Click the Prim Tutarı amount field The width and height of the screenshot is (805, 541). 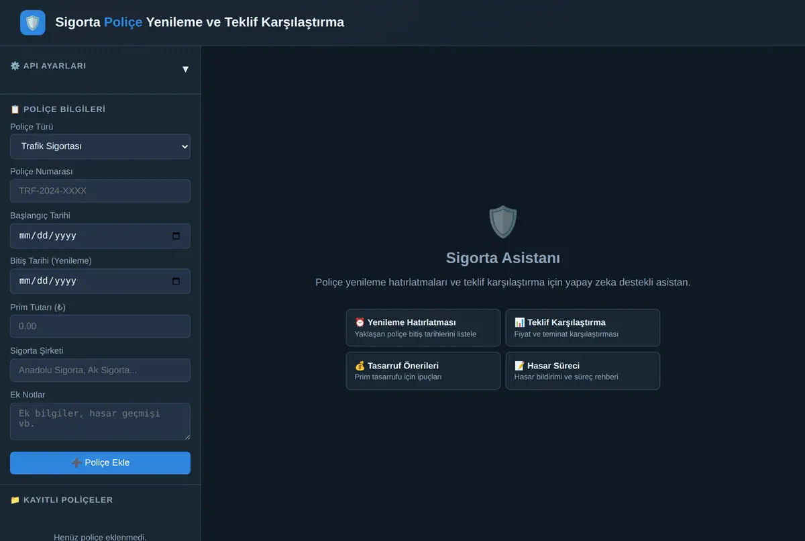[x=100, y=326]
